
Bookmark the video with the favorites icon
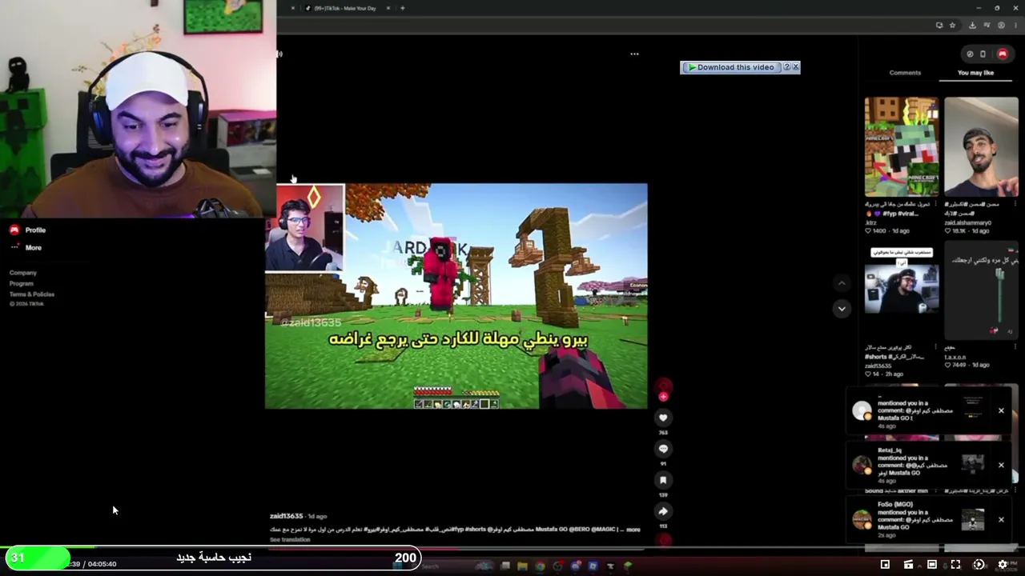tap(663, 480)
